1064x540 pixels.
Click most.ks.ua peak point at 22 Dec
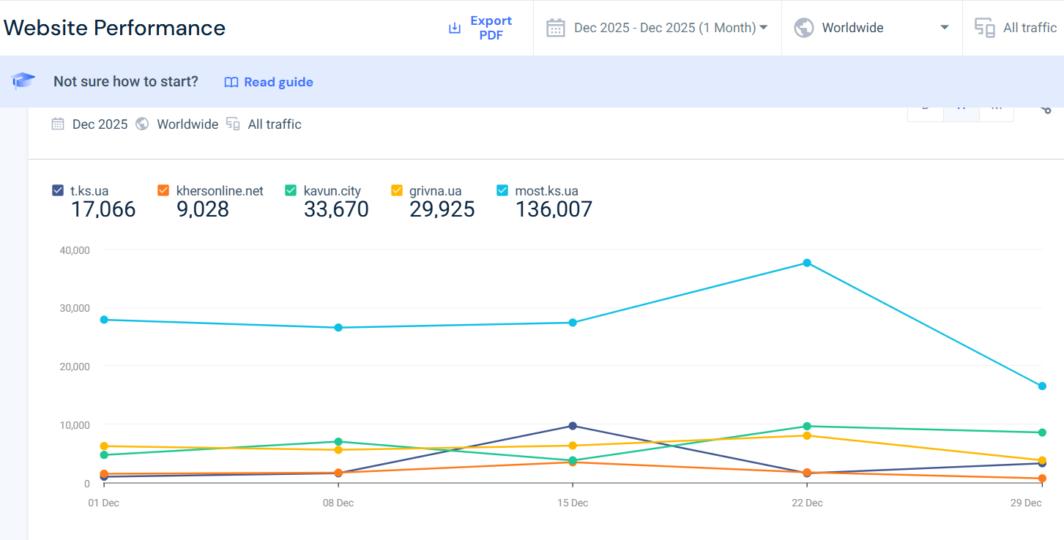[x=807, y=263]
